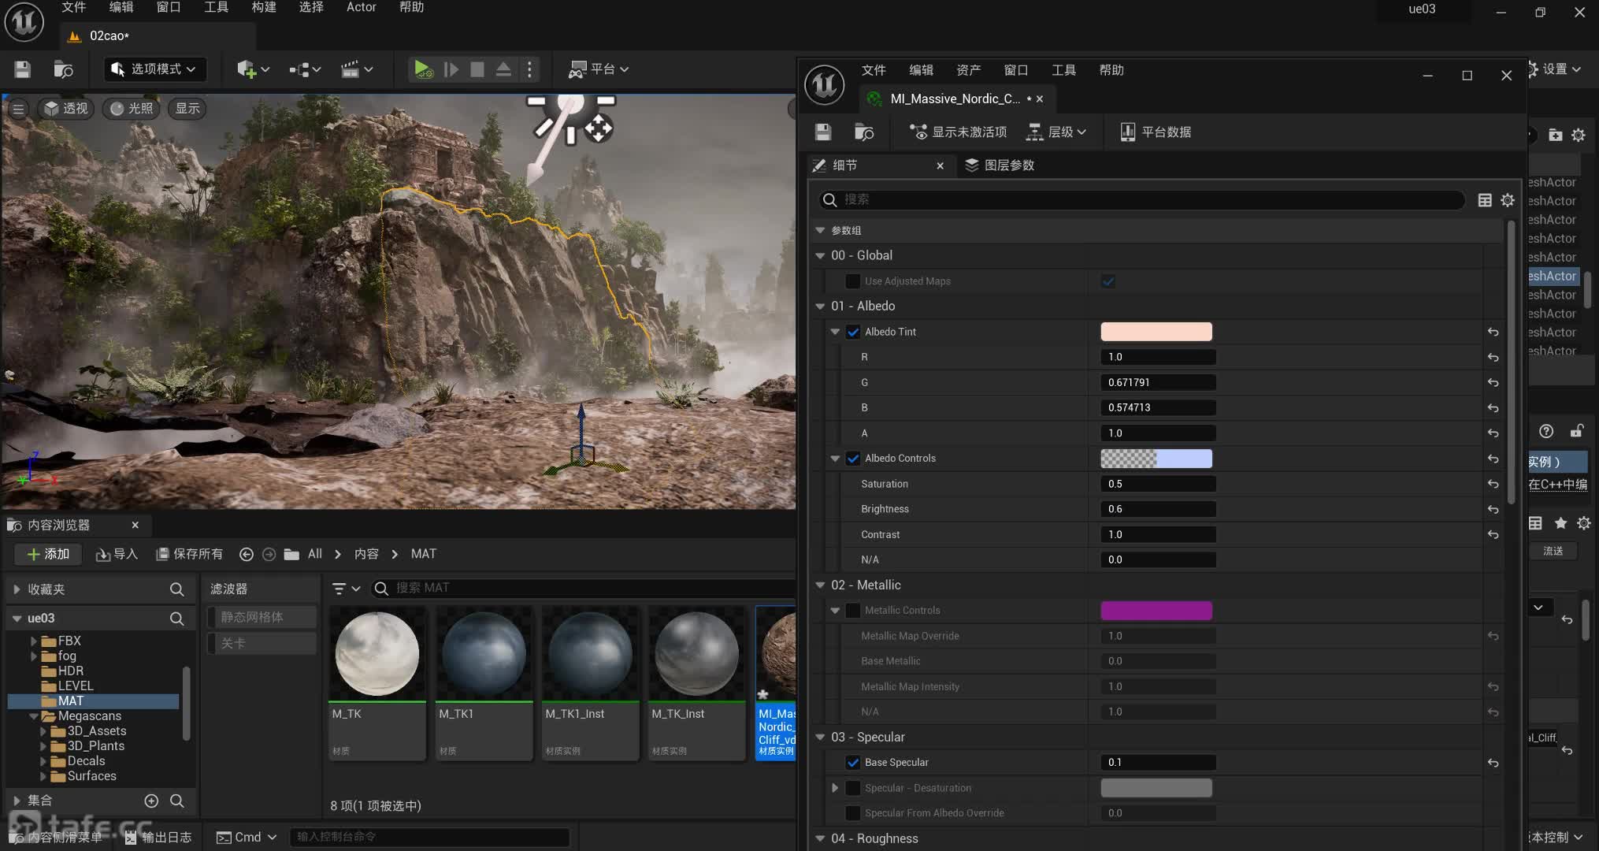Save the current level in main toolbar
Viewport: 1599px width, 851px height.
(x=22, y=69)
